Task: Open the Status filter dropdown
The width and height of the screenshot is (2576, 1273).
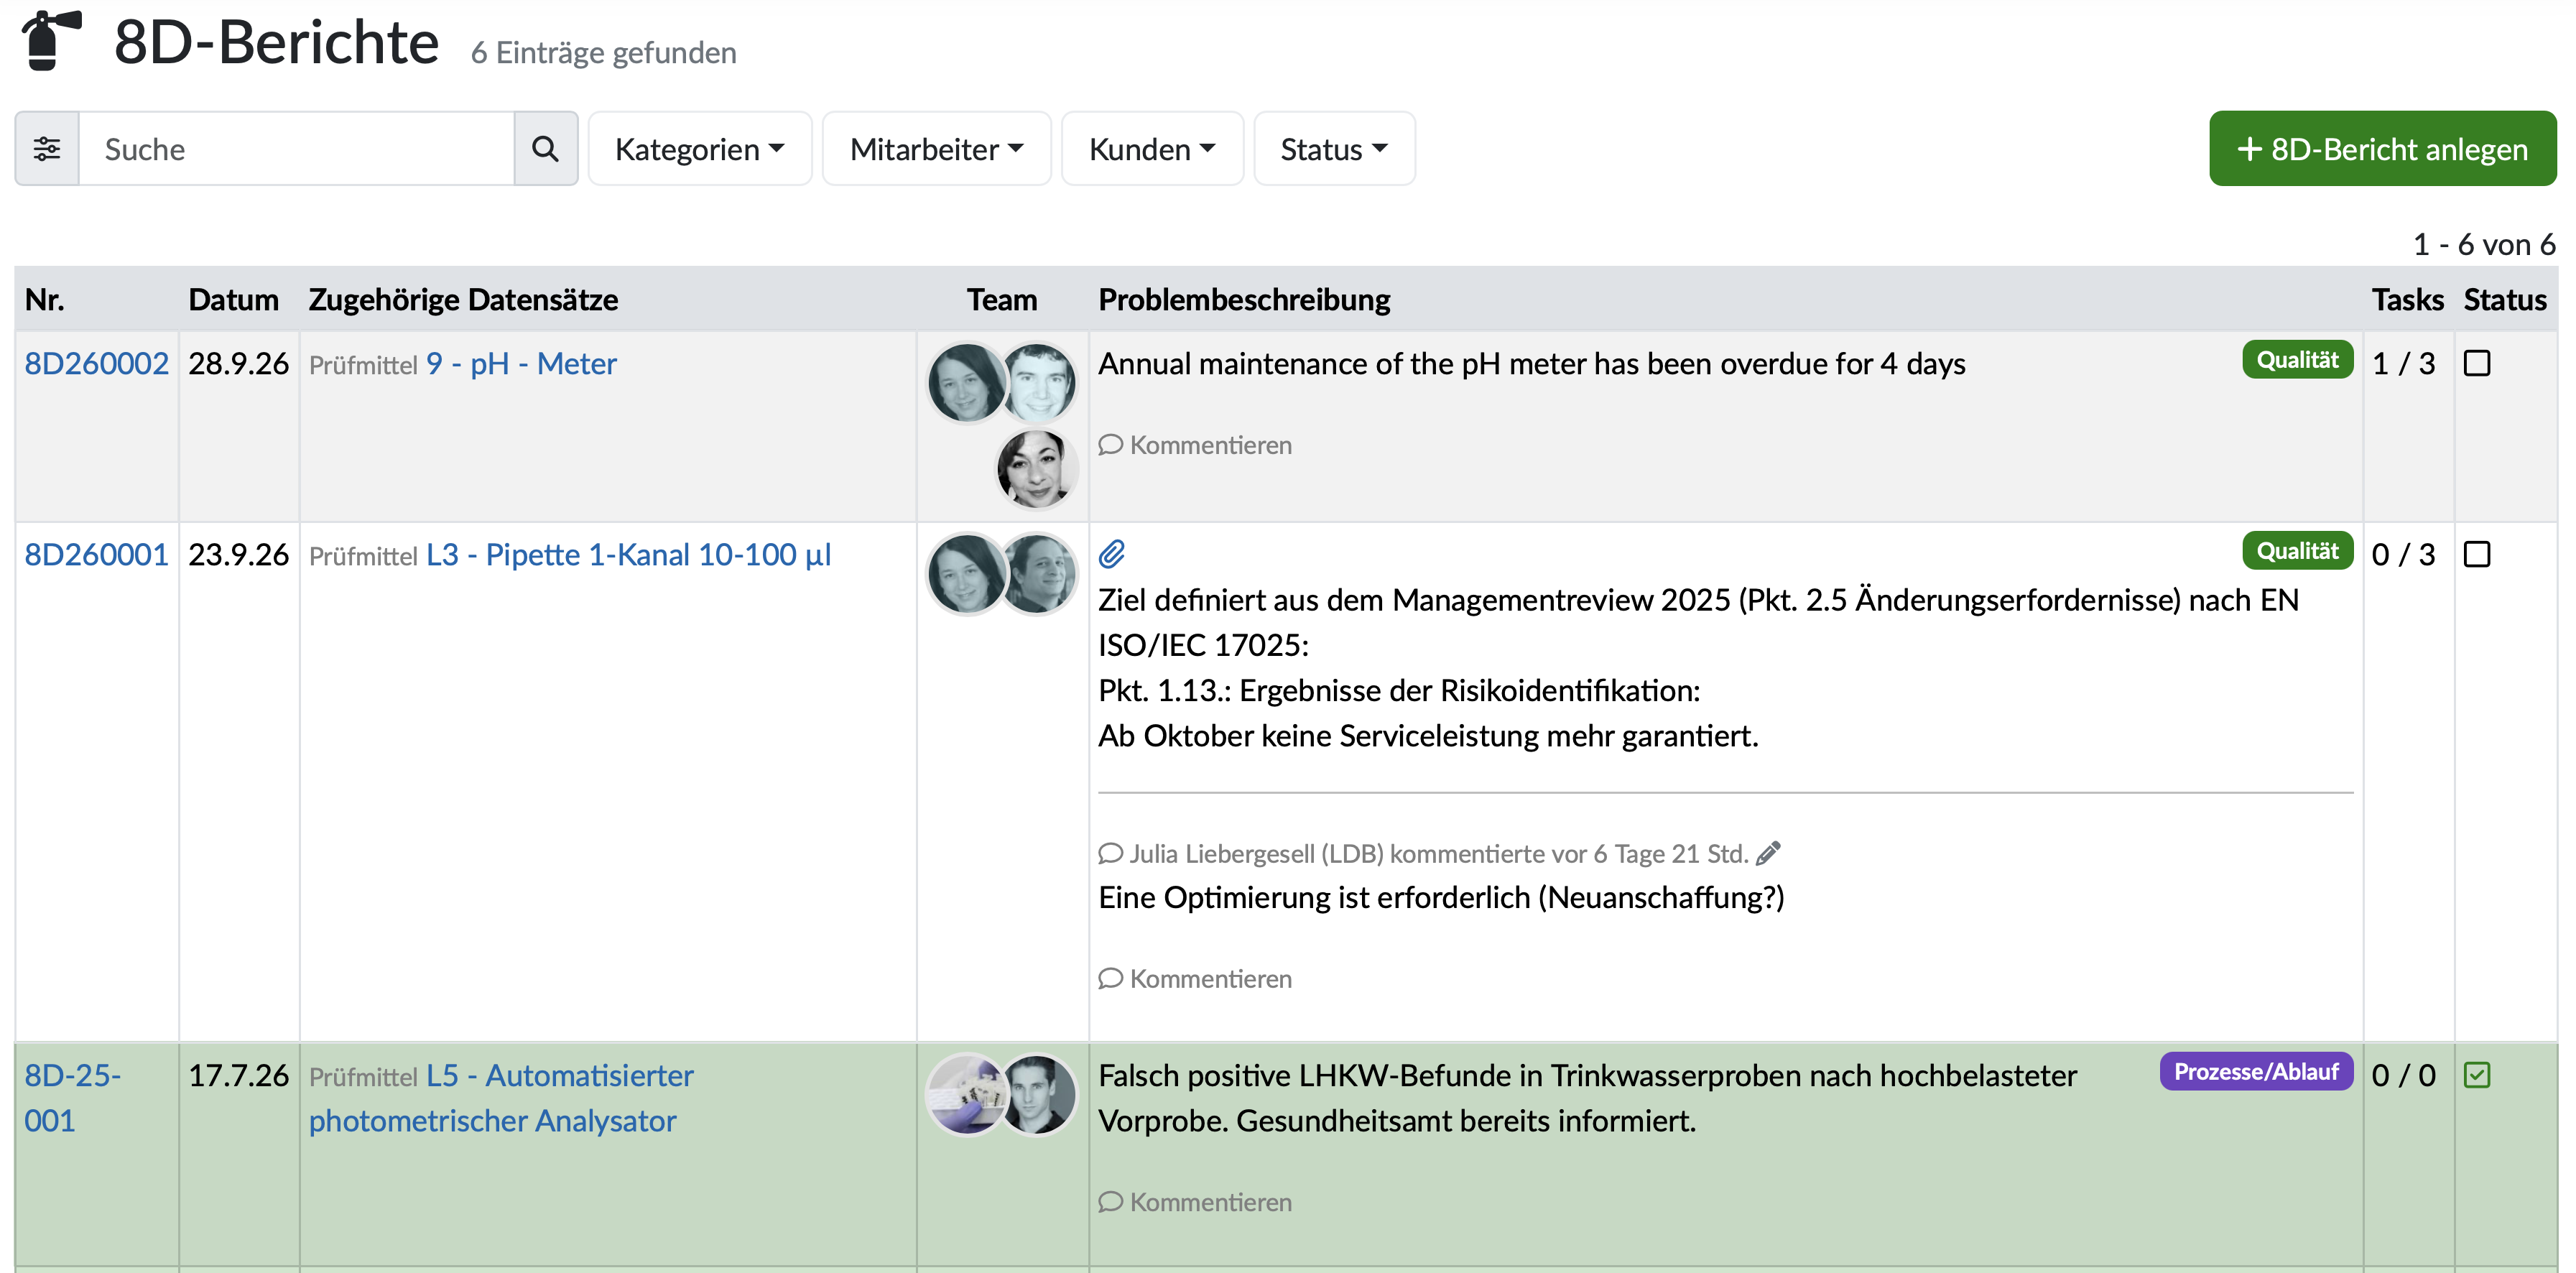Action: click(x=1334, y=149)
